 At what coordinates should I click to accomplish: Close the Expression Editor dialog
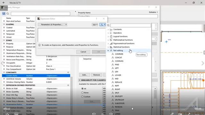click(x=104, y=19)
